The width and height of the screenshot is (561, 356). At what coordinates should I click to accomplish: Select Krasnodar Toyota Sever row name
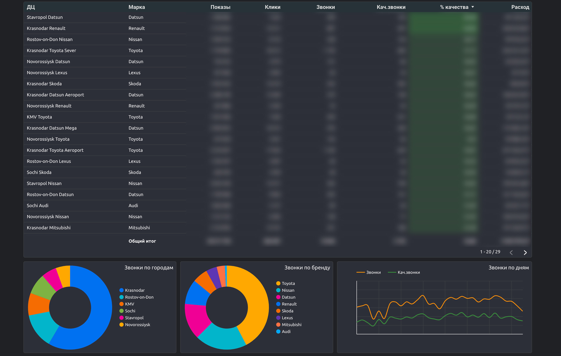51,50
